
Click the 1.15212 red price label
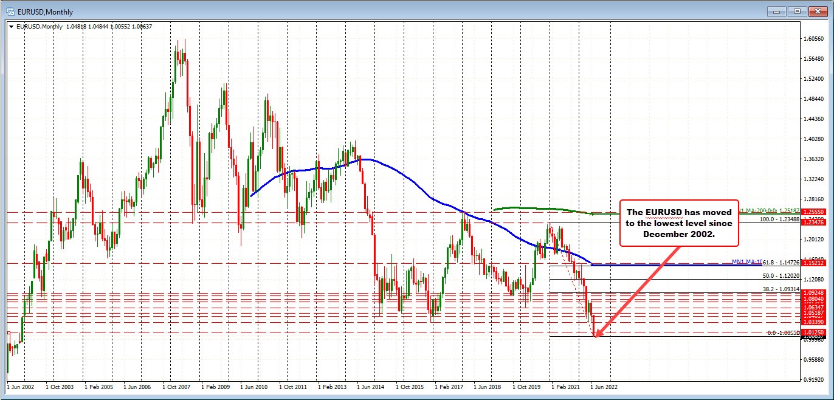tap(812, 263)
